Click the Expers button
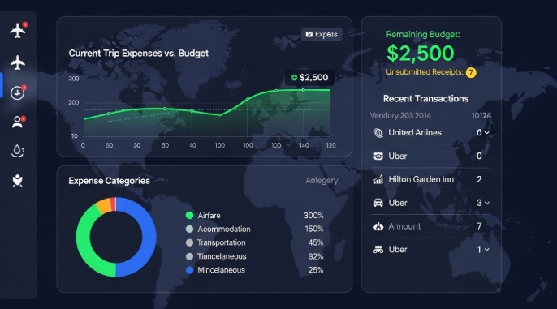 point(322,34)
